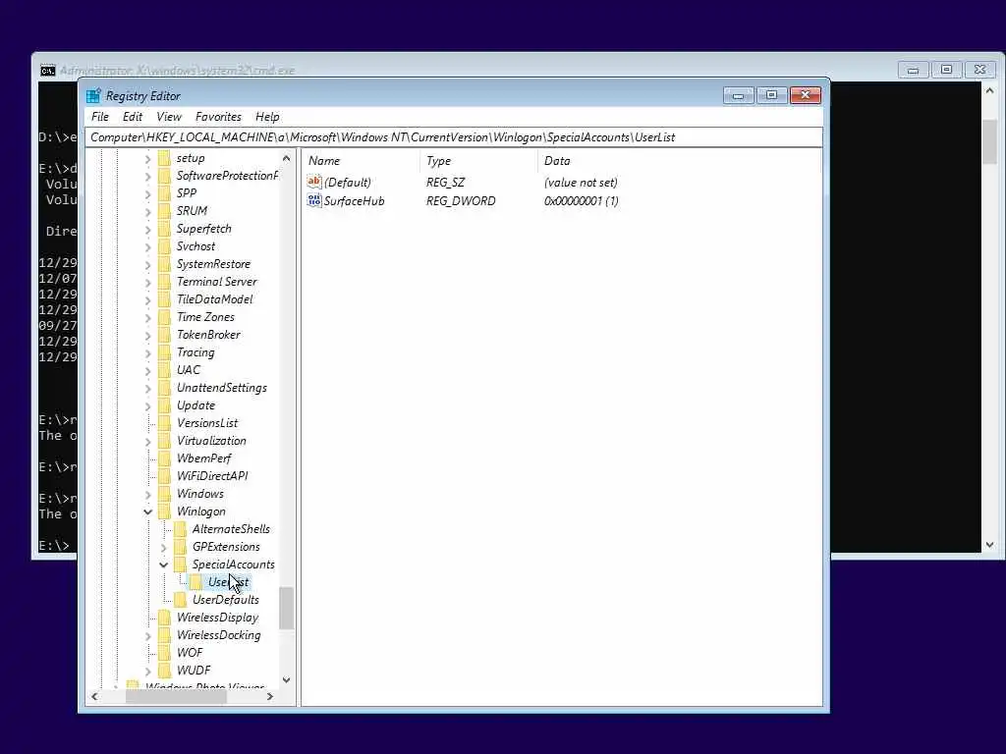Expand the Windows key node

pyautogui.click(x=148, y=494)
